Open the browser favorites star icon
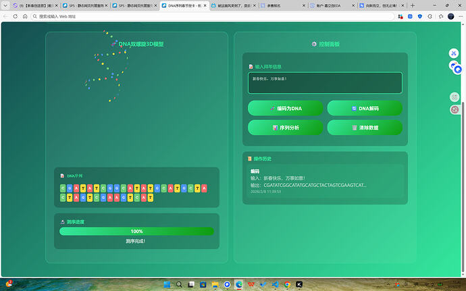The width and height of the screenshot is (466, 291). (x=441, y=16)
